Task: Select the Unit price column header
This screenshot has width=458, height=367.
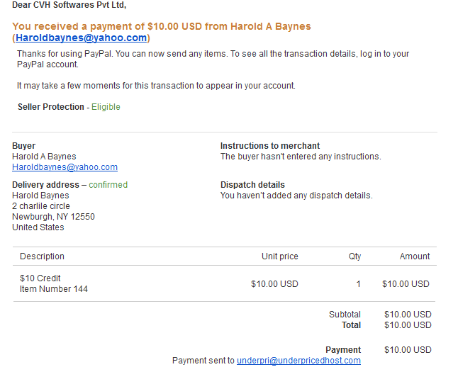Action: pyautogui.click(x=280, y=256)
